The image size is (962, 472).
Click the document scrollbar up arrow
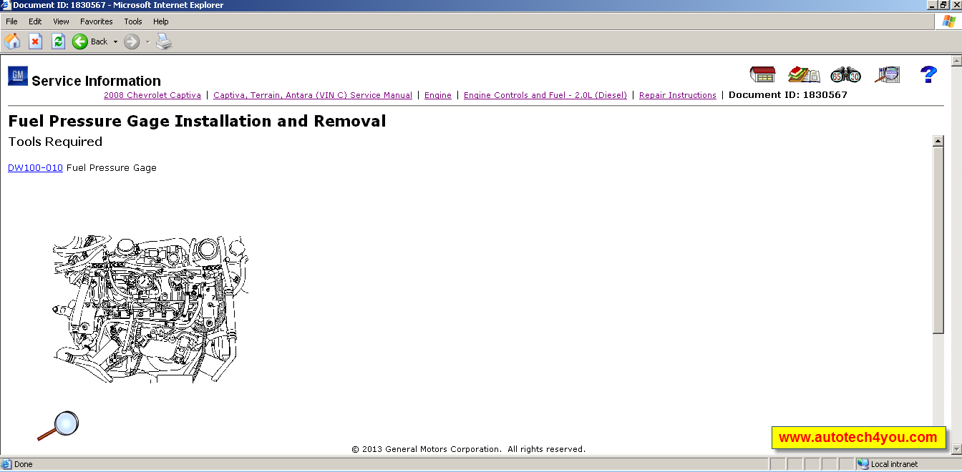click(x=938, y=141)
